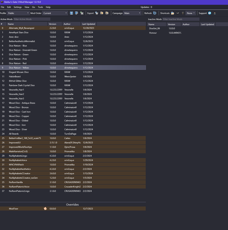
Task: Click the import mod icon with green plus
Action: 82,13
